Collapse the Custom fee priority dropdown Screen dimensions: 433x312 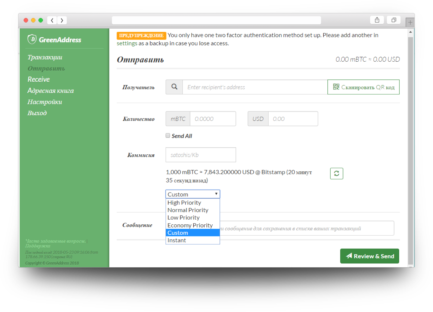(193, 194)
